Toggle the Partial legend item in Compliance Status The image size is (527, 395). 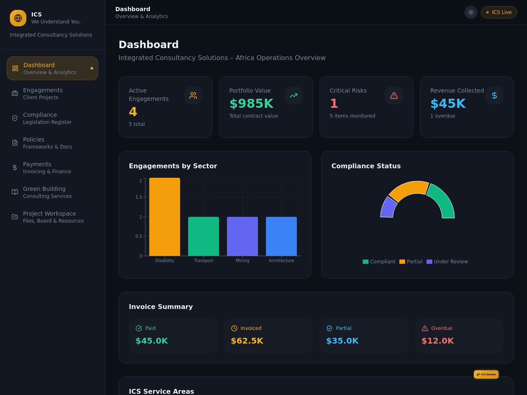(411, 262)
